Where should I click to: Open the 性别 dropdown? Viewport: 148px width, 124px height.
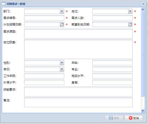[x=62, y=63]
